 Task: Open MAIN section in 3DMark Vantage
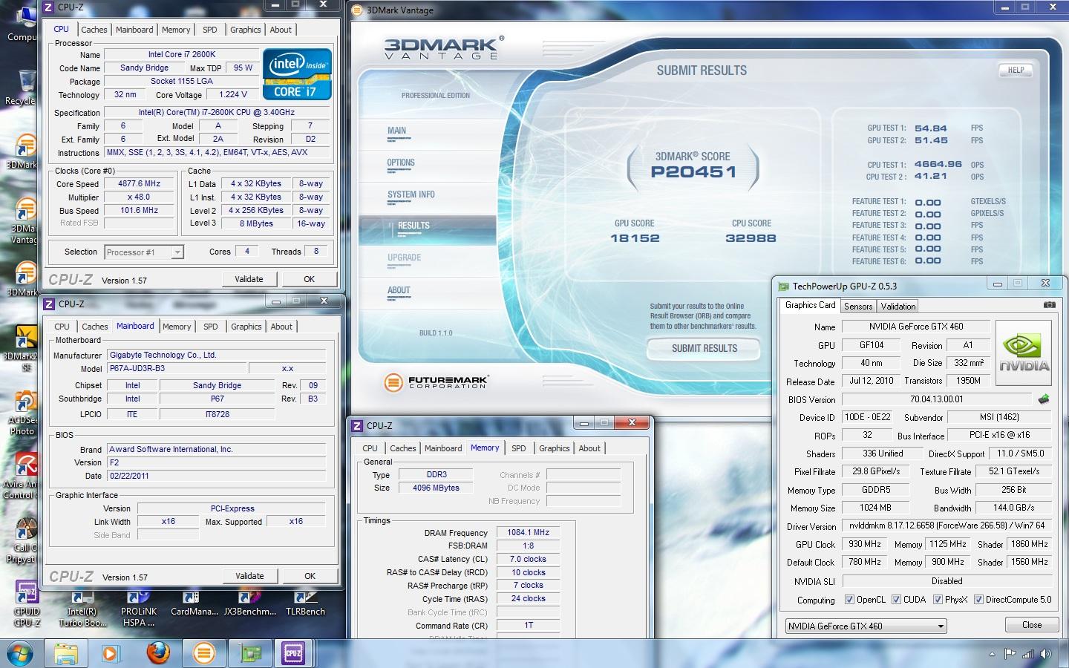coord(396,132)
